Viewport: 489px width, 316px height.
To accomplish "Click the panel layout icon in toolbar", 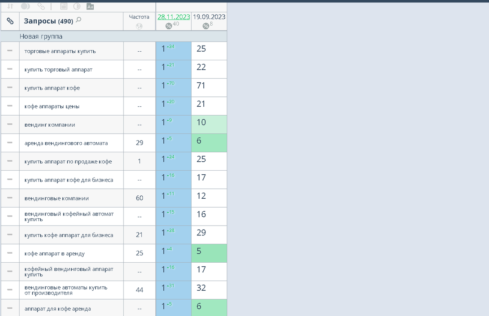I will (x=64, y=6).
